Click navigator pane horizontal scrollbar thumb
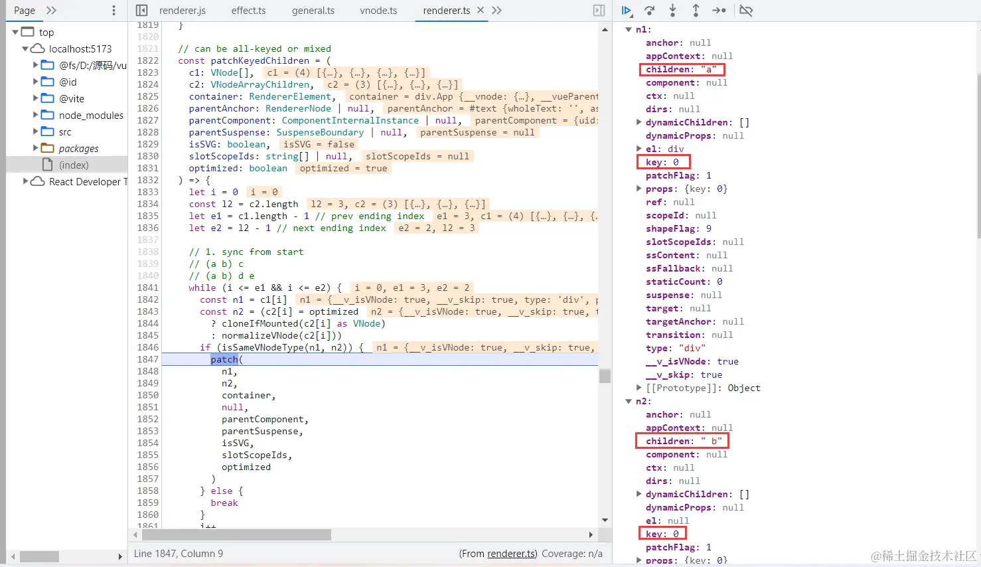The image size is (981, 567). tap(40, 556)
